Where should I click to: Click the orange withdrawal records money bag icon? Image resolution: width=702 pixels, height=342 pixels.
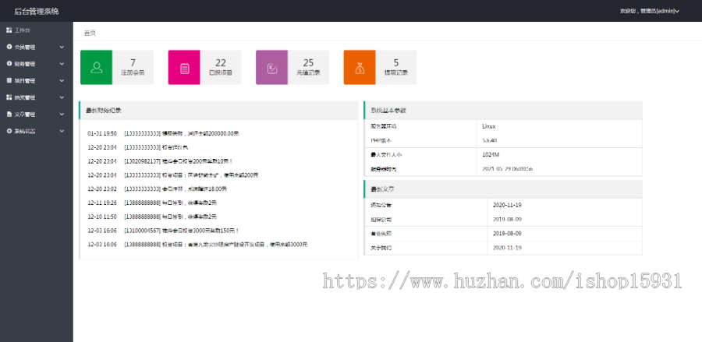tap(360, 68)
